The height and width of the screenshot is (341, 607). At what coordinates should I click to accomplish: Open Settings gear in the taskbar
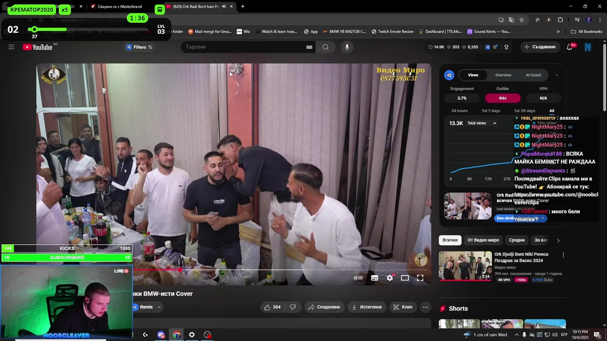click(192, 335)
